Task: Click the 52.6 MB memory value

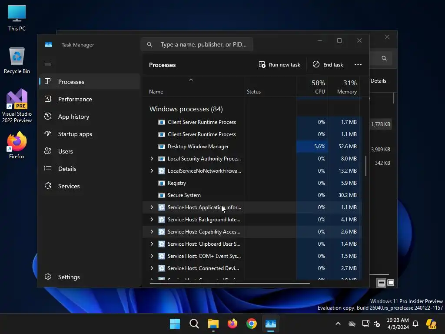Action: click(347, 147)
